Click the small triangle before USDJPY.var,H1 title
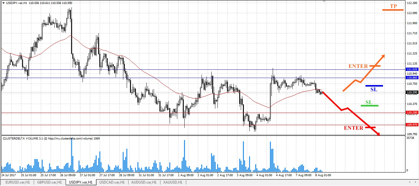The height and width of the screenshot is (186, 419). pos(3,3)
